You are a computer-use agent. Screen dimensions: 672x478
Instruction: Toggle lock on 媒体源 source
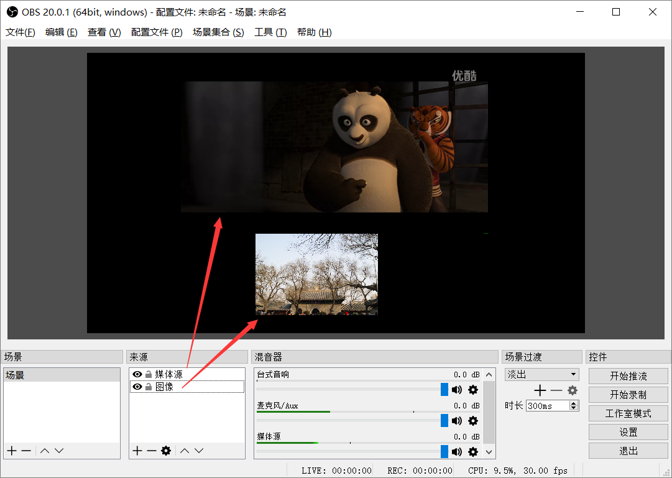(x=149, y=374)
